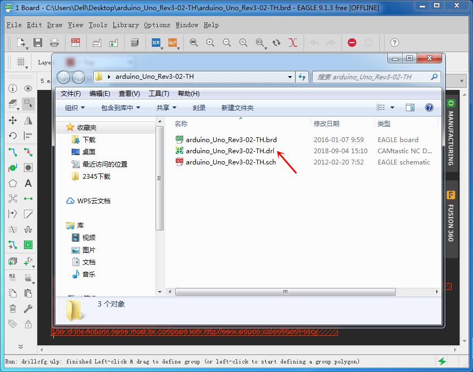Expand the 包含到库中 dropdown
This screenshot has width=473, height=372.
121,108
